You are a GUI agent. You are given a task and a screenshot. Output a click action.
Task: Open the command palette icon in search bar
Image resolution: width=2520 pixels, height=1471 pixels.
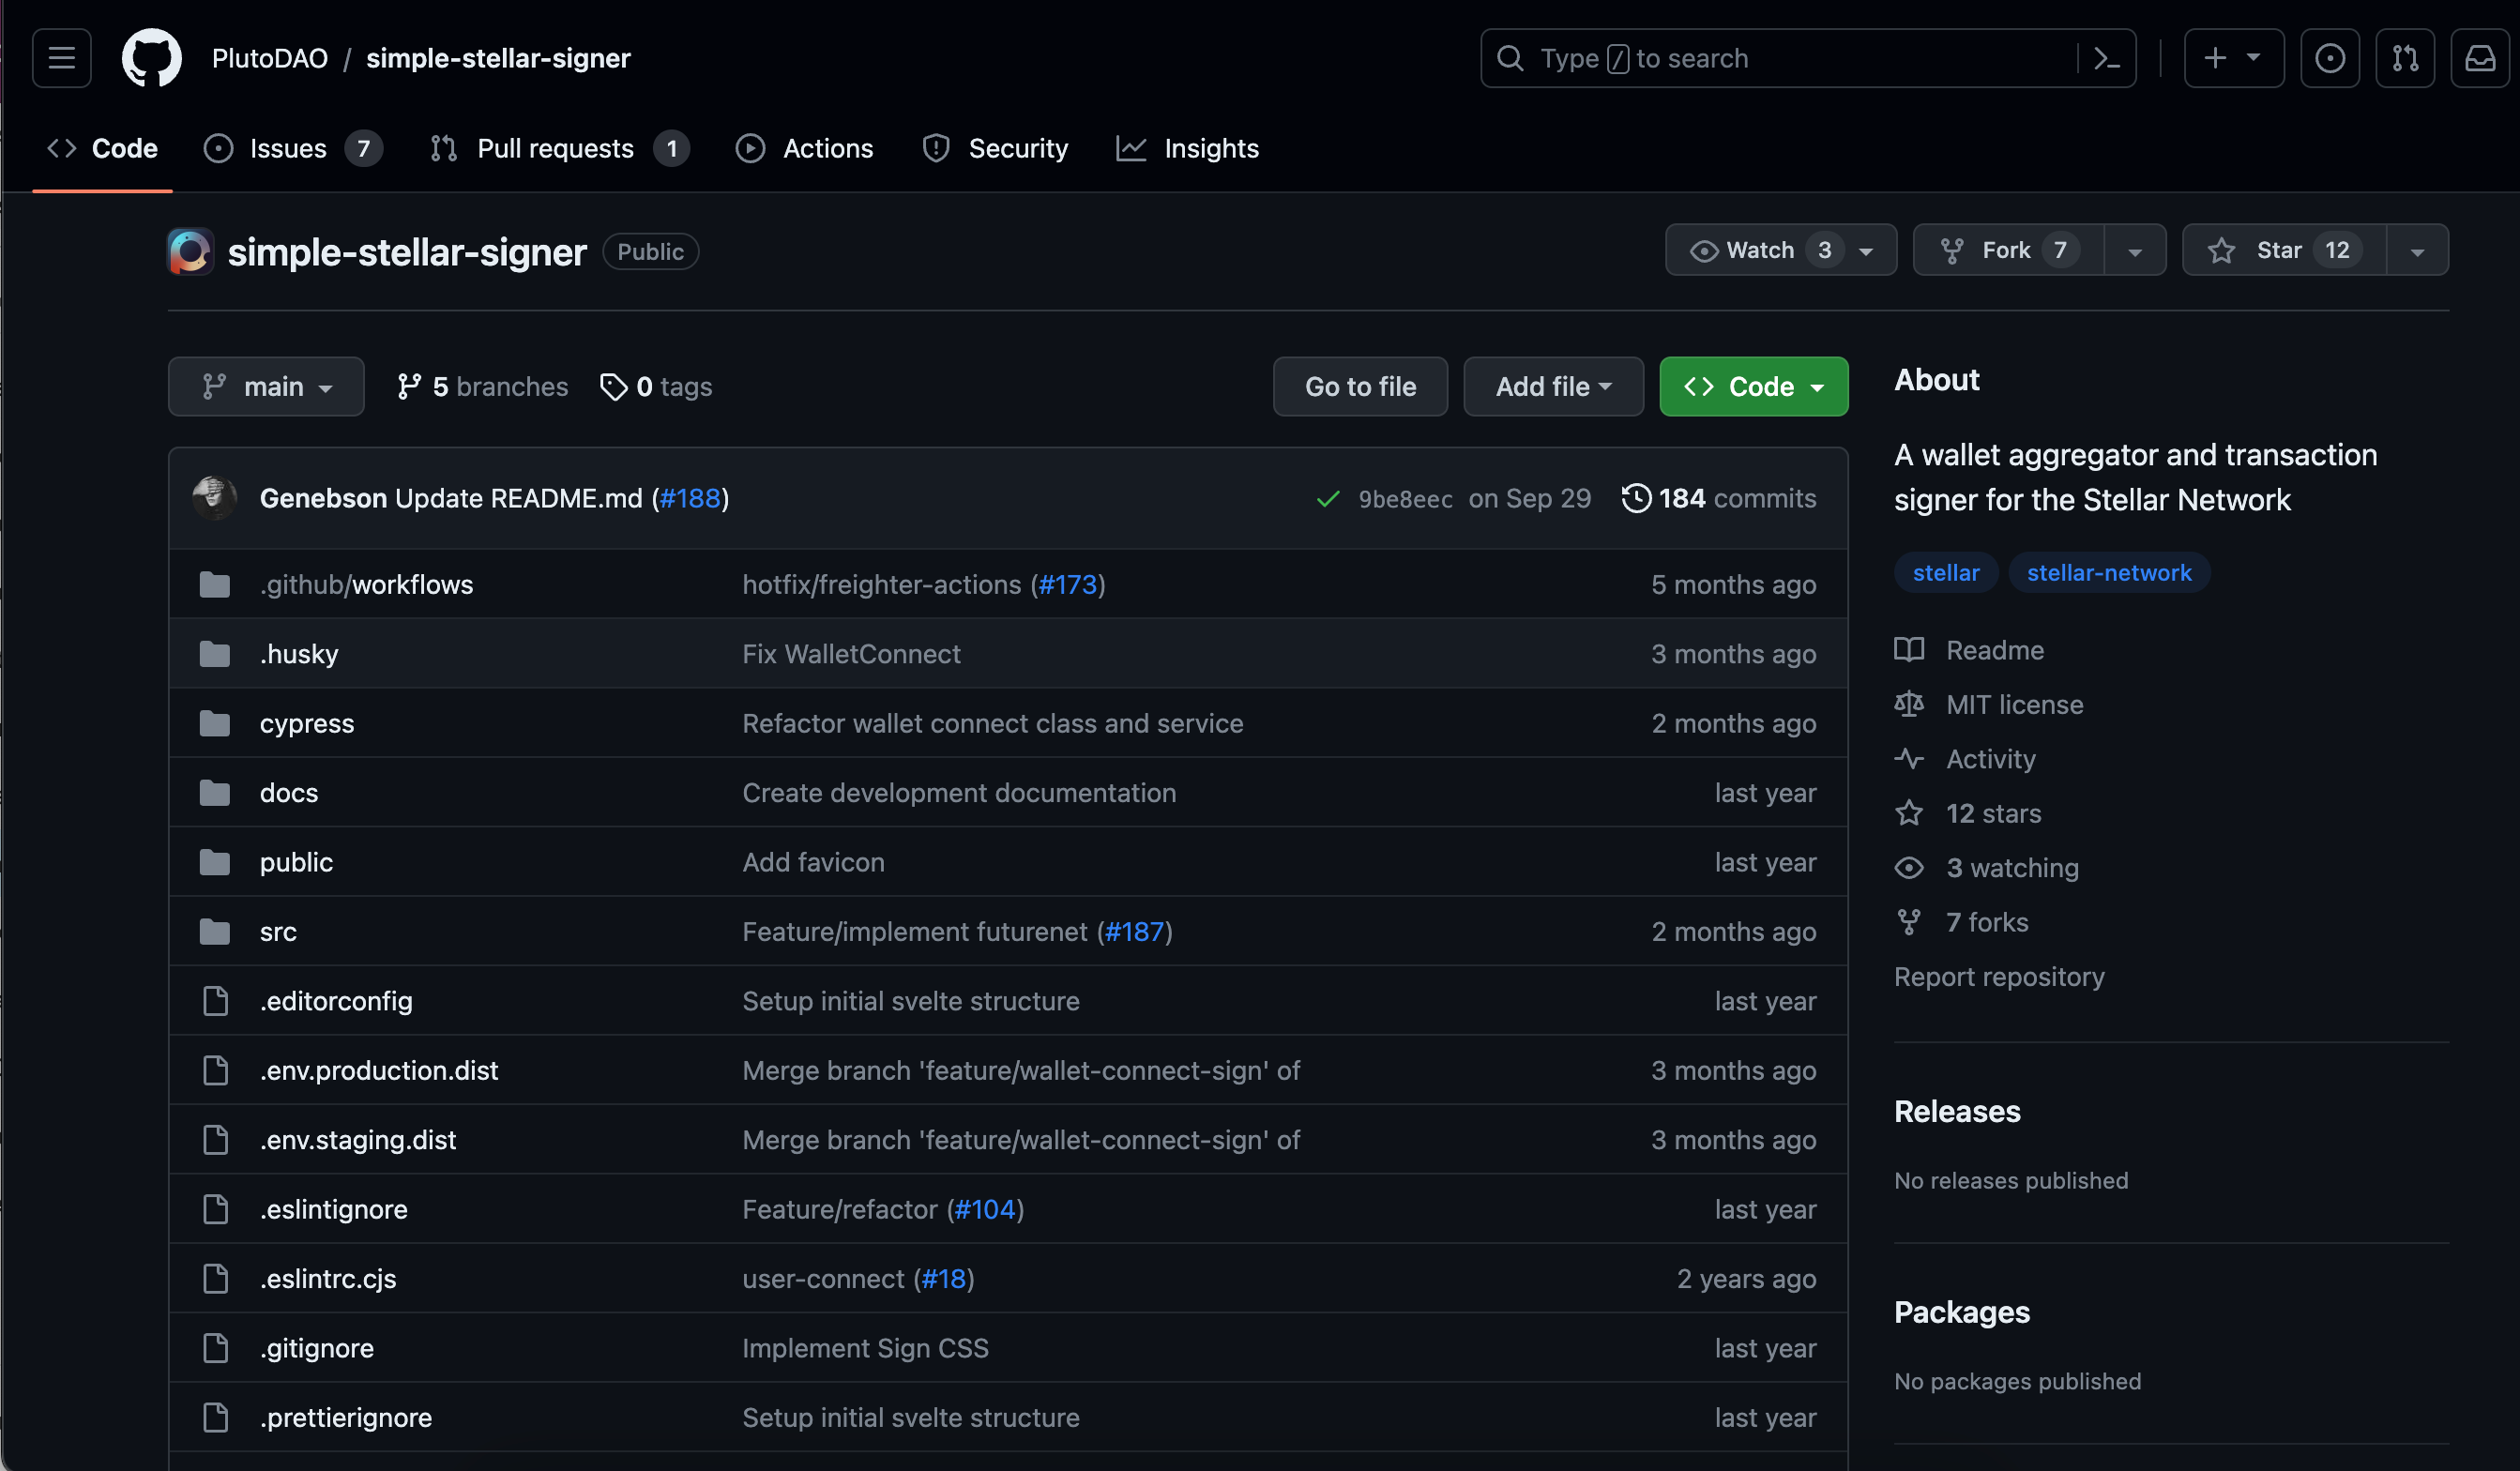(x=2106, y=58)
